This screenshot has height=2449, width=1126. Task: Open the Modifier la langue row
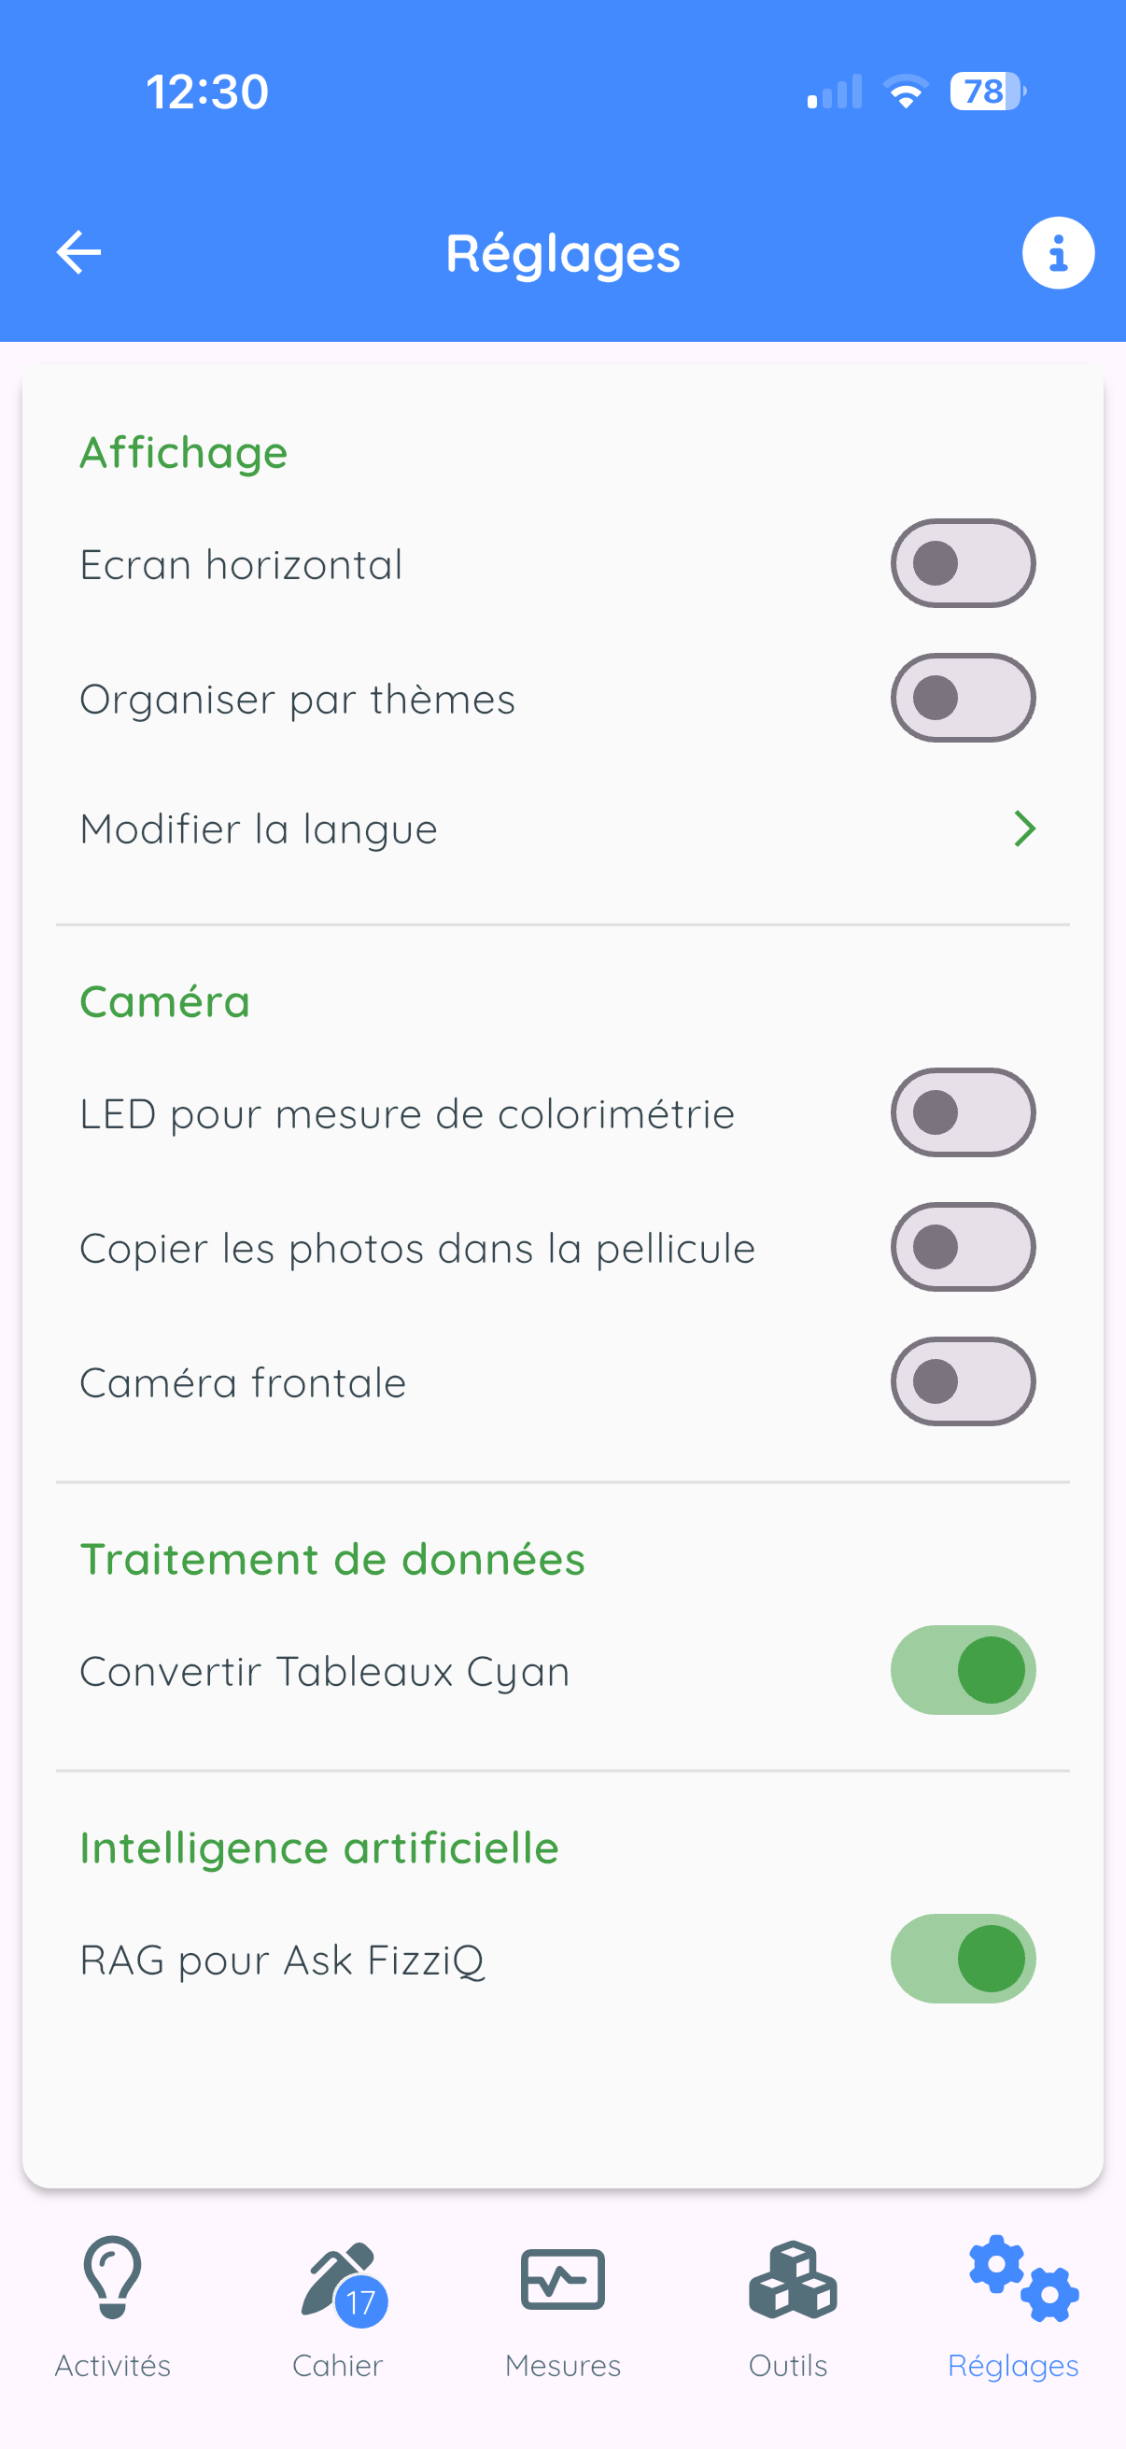click(562, 829)
